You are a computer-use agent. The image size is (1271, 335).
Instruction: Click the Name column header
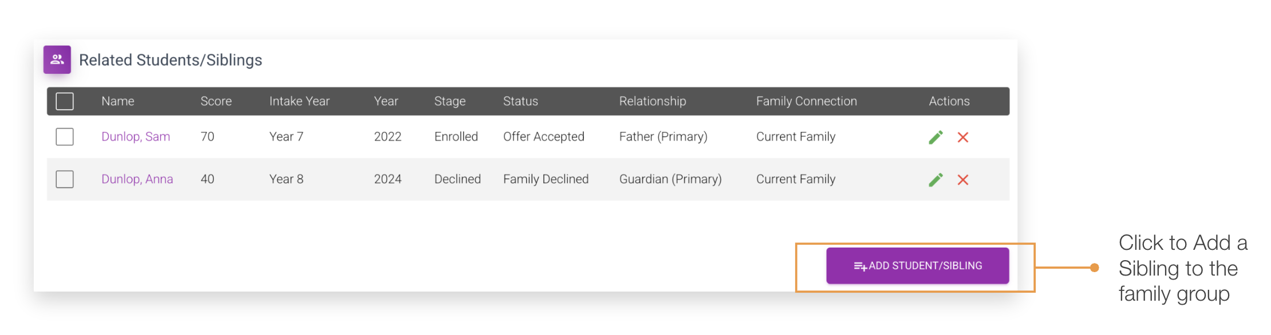tap(117, 101)
